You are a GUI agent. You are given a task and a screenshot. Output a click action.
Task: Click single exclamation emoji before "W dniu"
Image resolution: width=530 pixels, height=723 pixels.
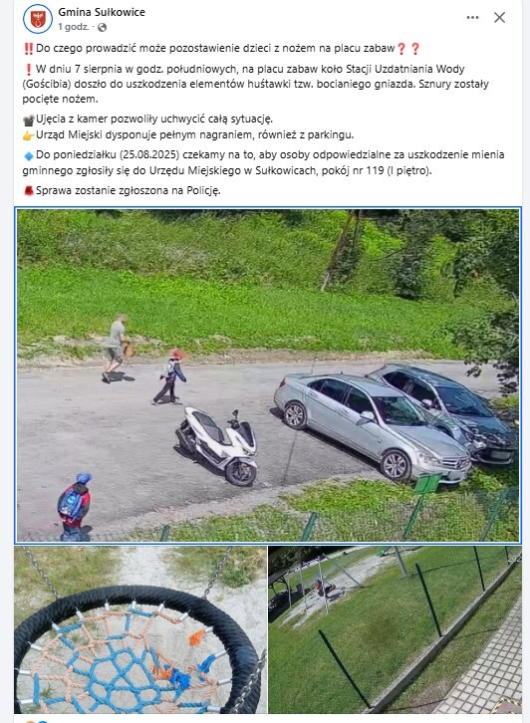coord(28,70)
